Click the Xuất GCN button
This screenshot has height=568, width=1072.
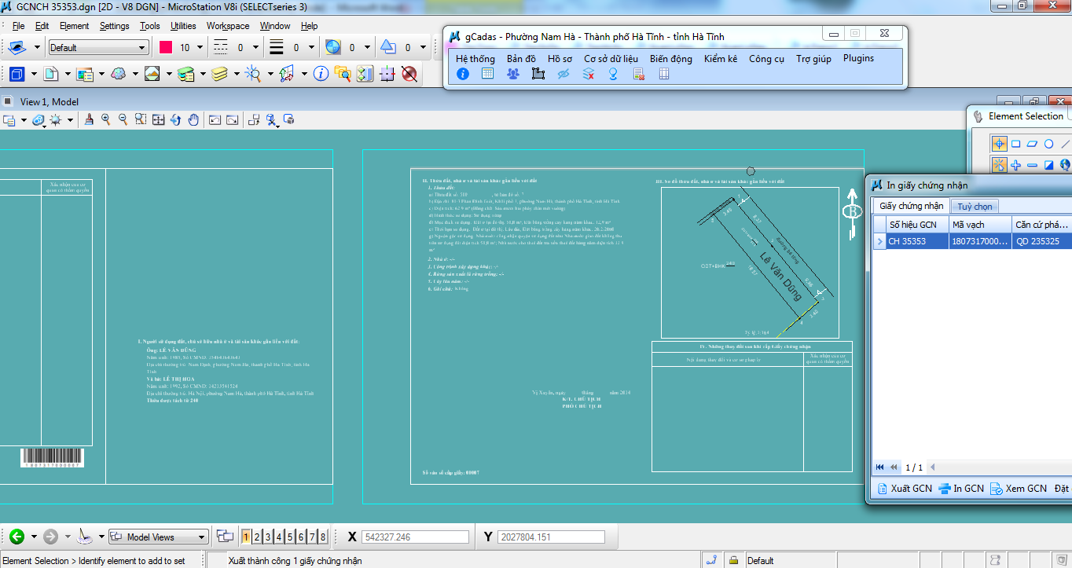point(905,488)
